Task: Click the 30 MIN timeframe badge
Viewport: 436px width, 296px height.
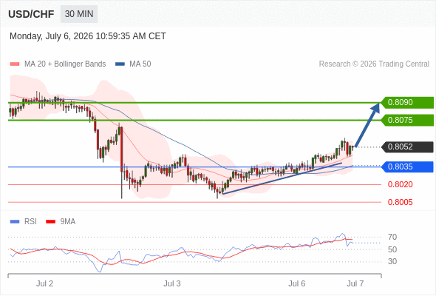Action: pos(79,14)
